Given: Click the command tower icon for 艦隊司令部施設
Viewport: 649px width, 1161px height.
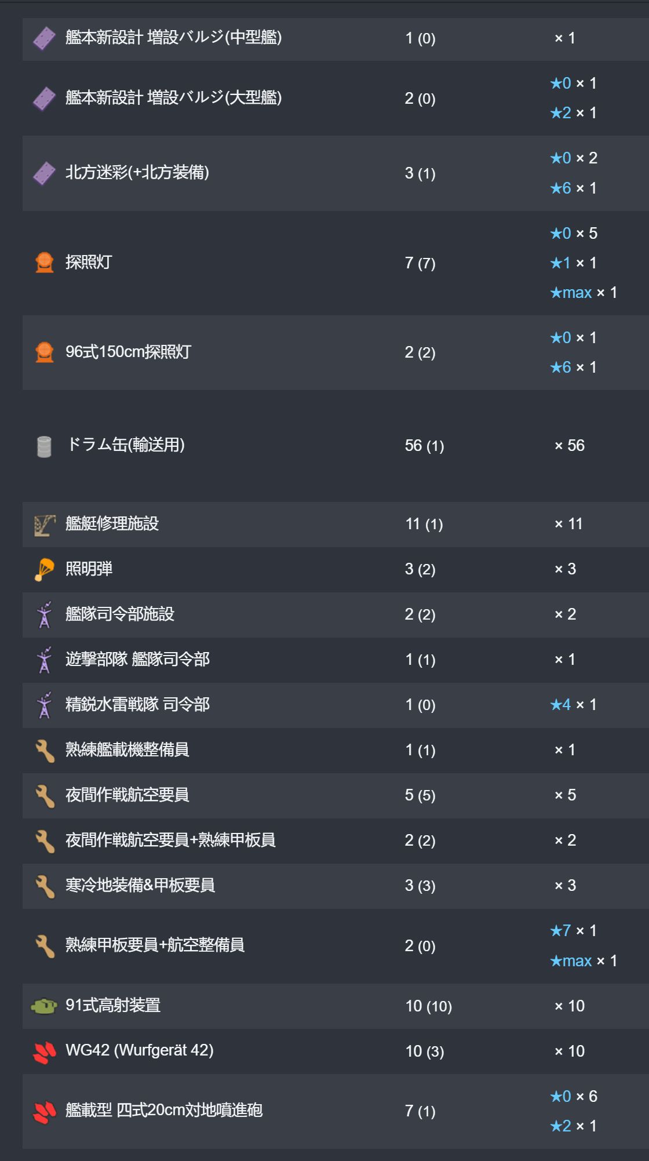Looking at the screenshot, I should point(44,614).
